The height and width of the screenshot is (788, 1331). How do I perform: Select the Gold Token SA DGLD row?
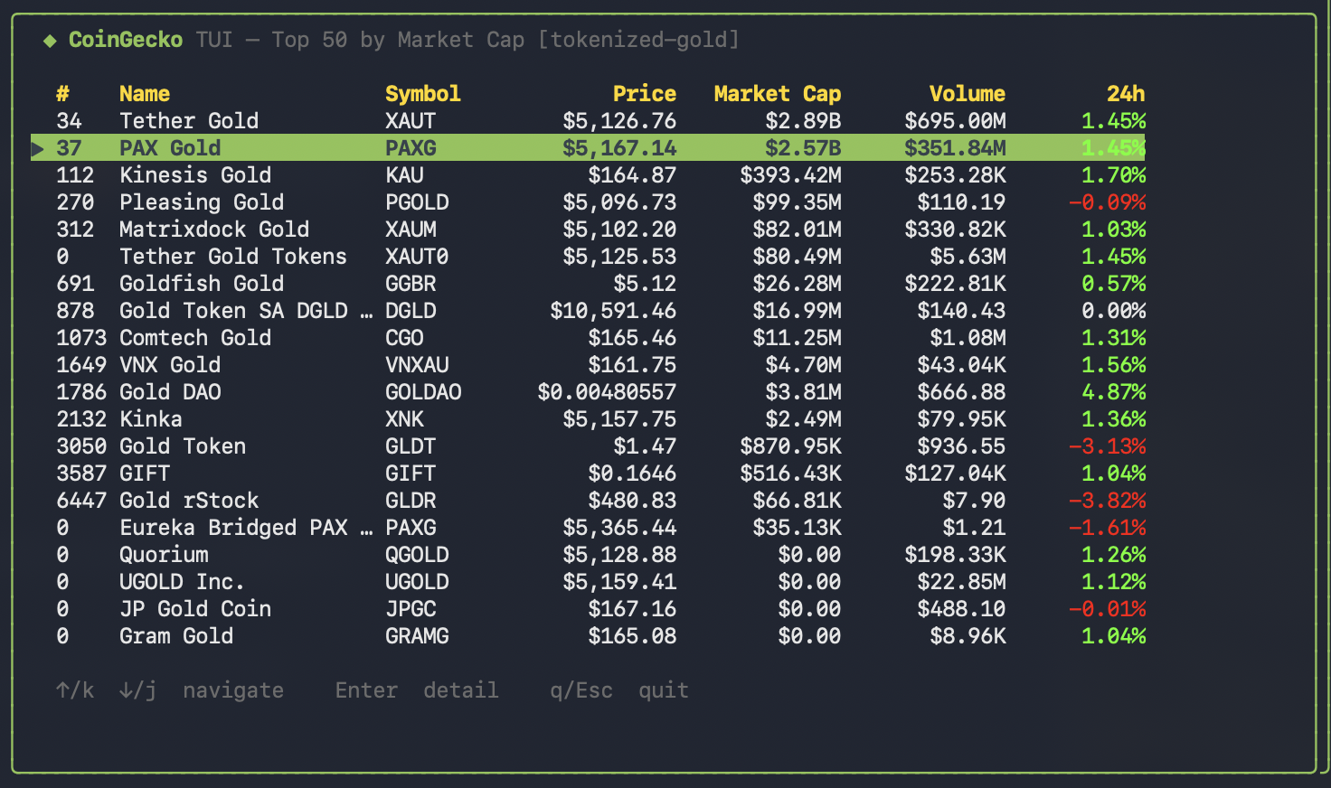[x=589, y=311]
